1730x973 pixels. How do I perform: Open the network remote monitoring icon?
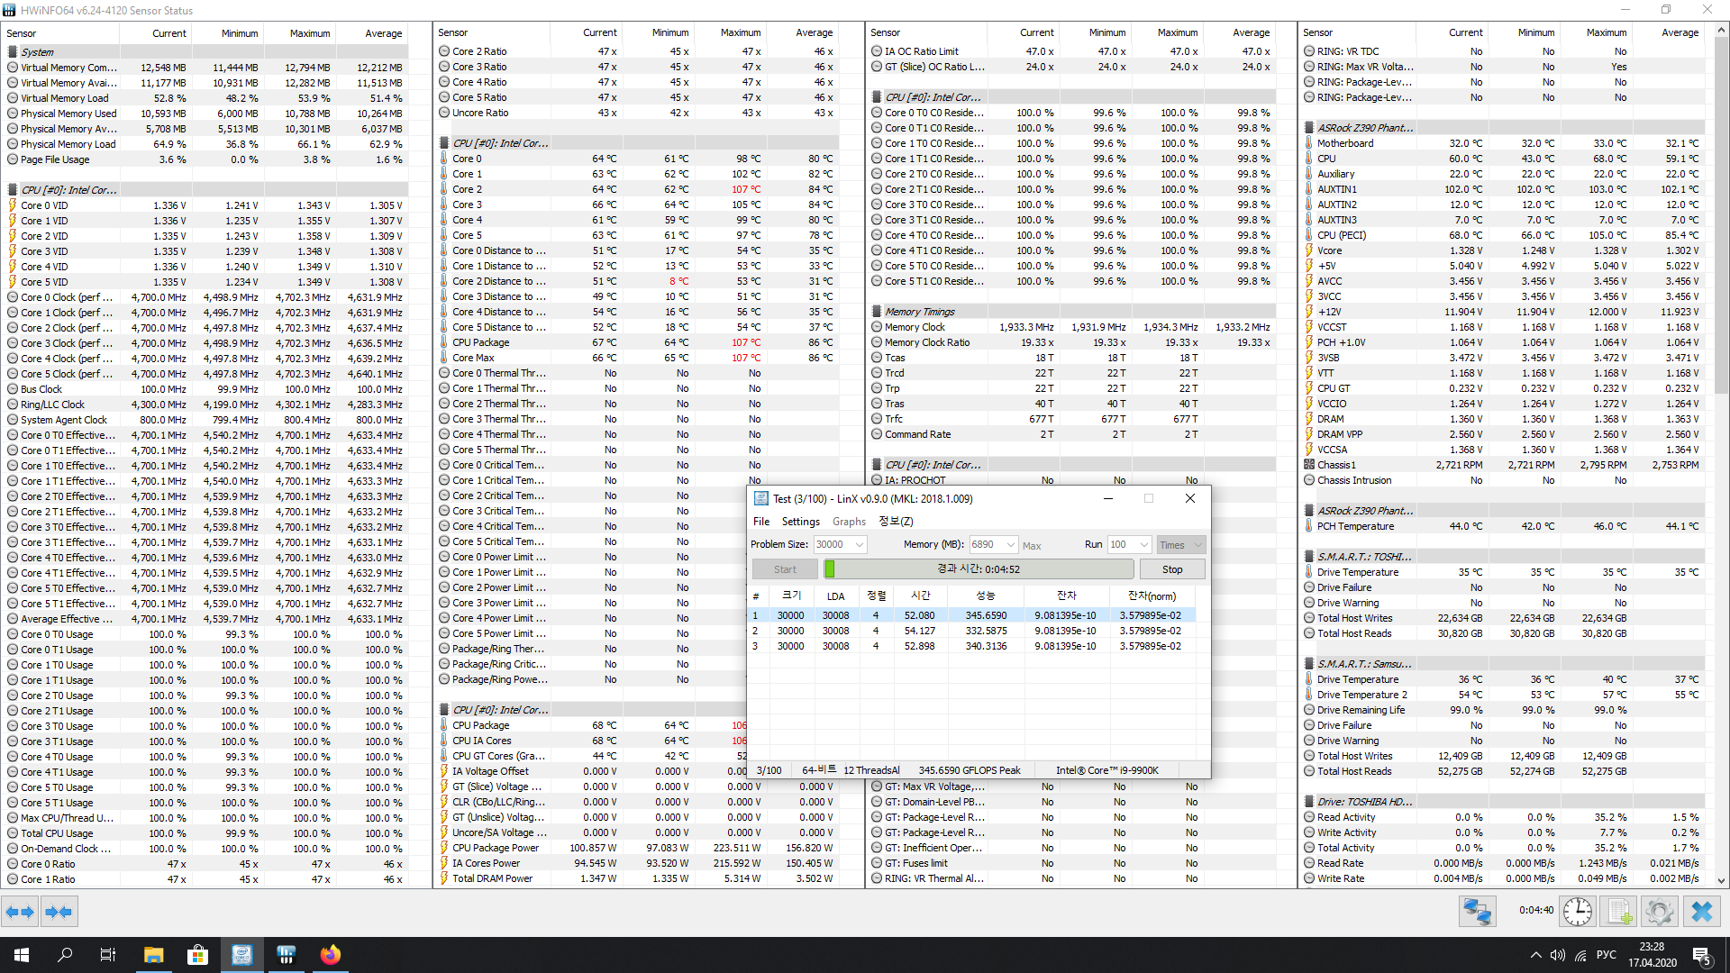pos(1478,912)
